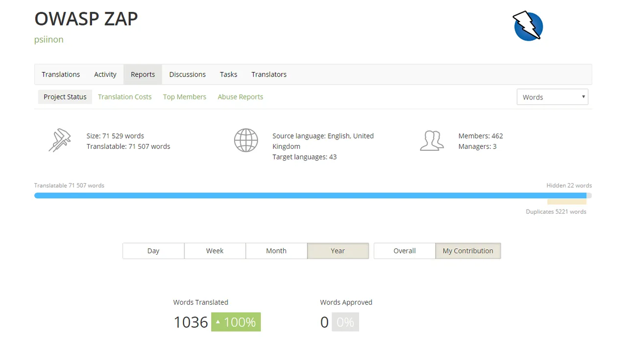Switch to the Translators tab
The image size is (627, 362).
pyautogui.click(x=269, y=74)
